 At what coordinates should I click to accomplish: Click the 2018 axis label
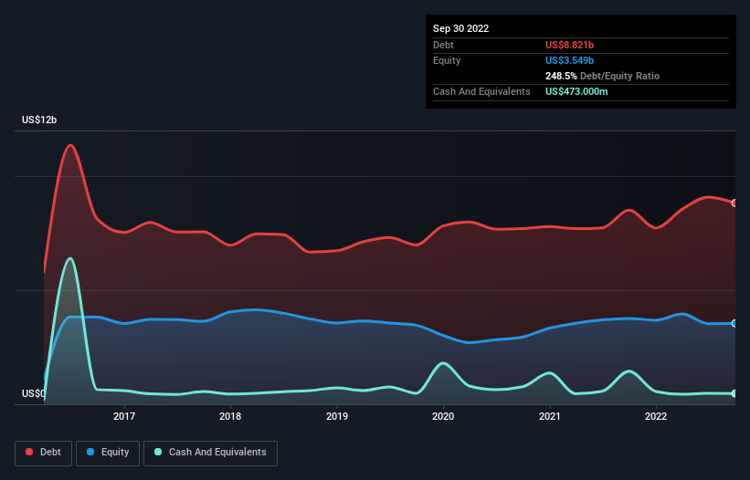[230, 416]
